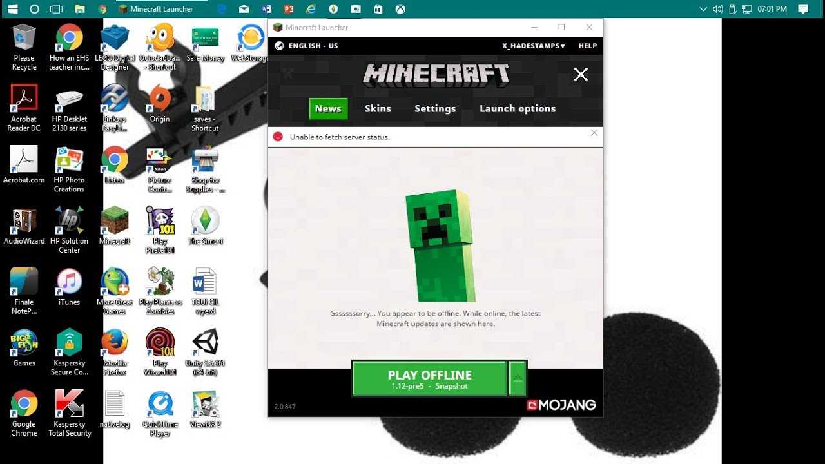Select the Finale NotePad desktop icon
825x464 pixels.
click(24, 291)
